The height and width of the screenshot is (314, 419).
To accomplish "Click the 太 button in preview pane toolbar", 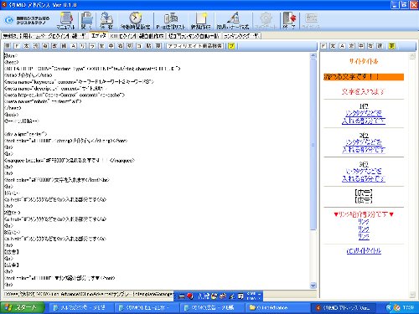I will tap(333, 46).
